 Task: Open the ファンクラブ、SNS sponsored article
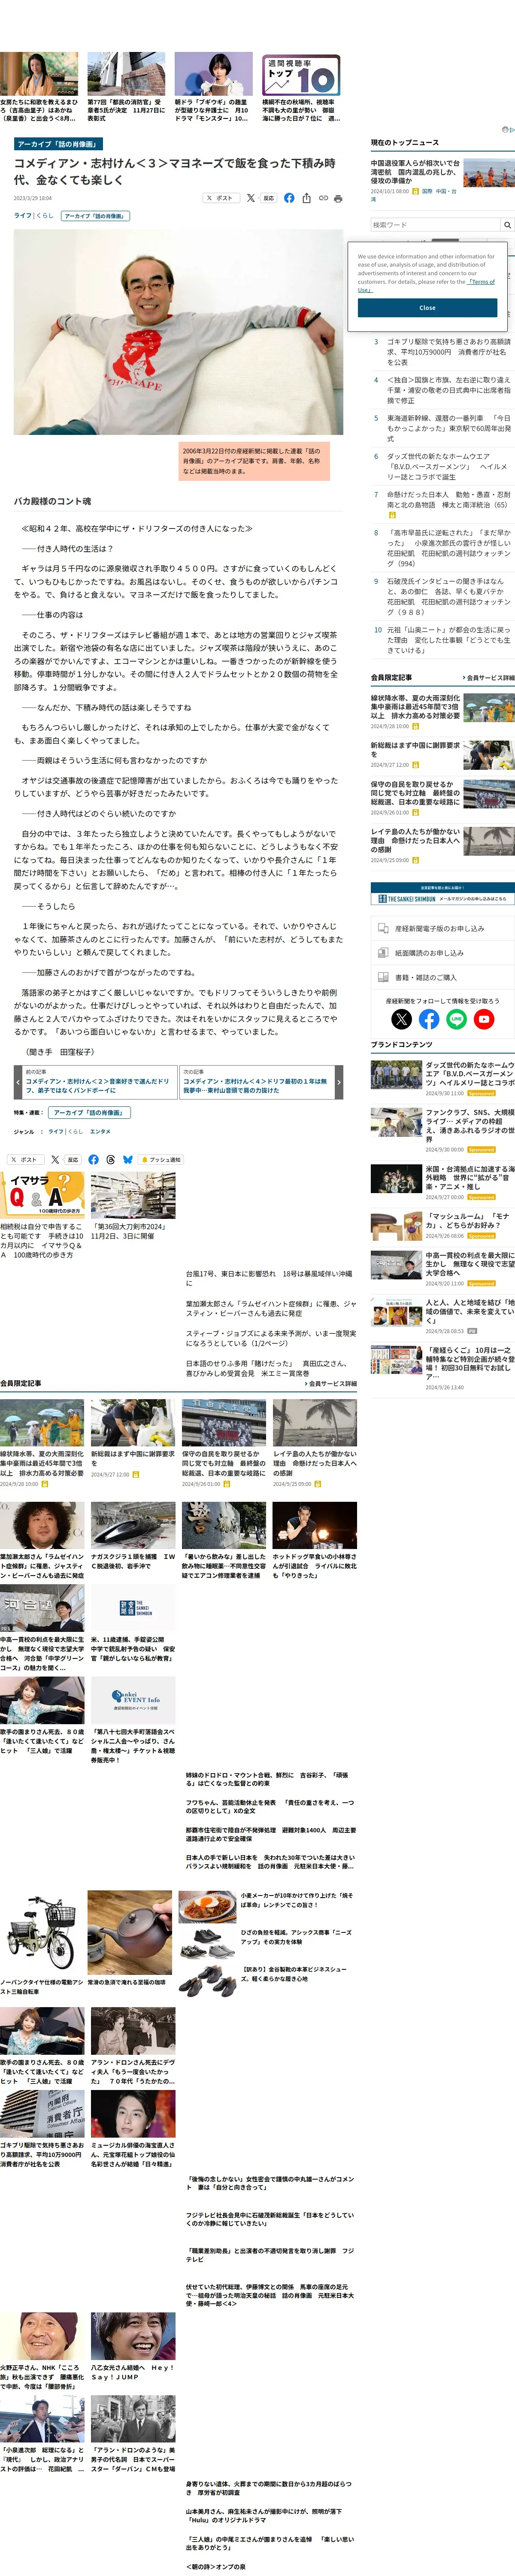469,1126
